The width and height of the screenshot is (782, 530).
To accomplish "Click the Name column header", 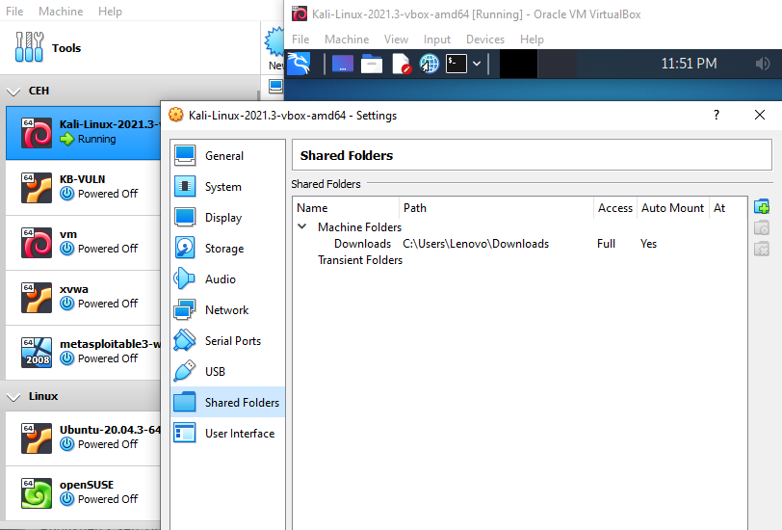I will click(x=346, y=207).
